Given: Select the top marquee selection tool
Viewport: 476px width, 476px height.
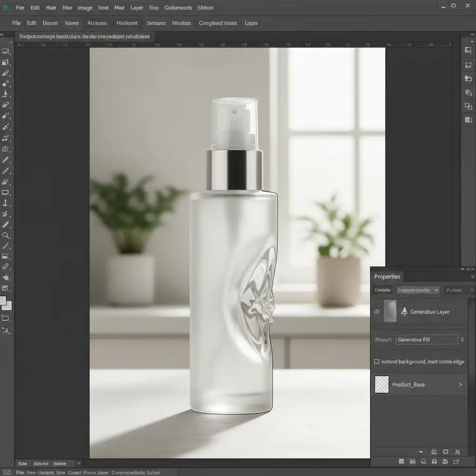Looking at the screenshot, I should pos(6,52).
